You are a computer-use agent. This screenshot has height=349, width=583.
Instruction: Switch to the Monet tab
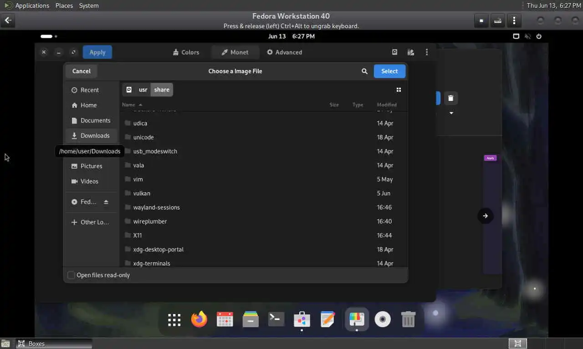click(x=235, y=52)
